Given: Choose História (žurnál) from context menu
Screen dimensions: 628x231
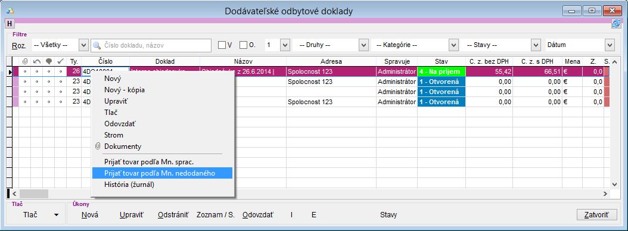Looking at the screenshot, I should click(x=129, y=185).
